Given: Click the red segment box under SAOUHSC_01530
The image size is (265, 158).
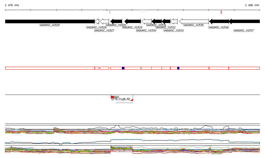Looking at the screenshot, I should pyautogui.click(x=146, y=68).
